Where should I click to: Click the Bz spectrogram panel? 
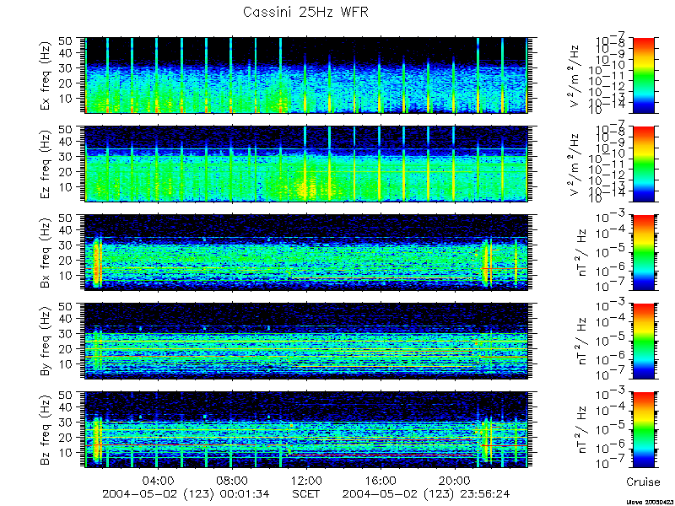306,430
